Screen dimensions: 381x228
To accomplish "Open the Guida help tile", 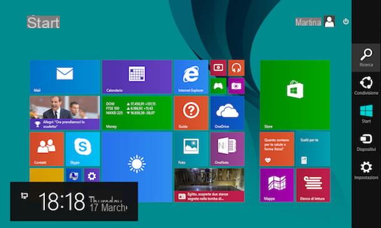I will pos(191,113).
